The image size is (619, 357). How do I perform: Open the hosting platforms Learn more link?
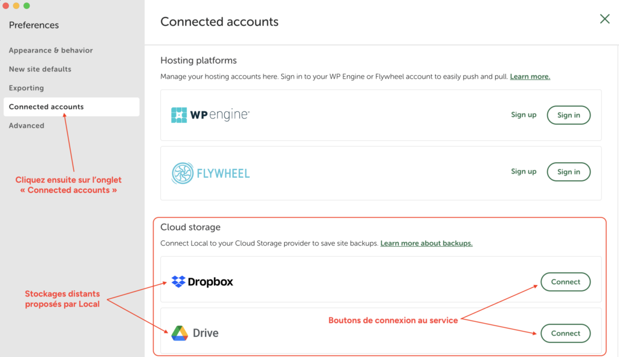click(530, 77)
